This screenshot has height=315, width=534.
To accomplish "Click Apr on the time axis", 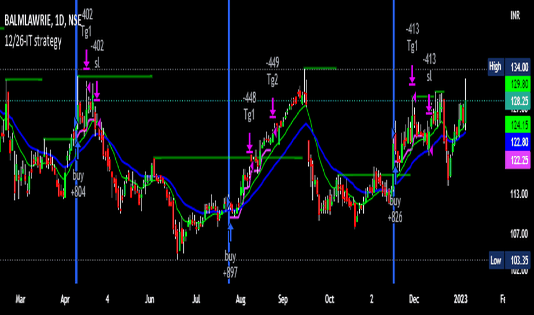I will 65,300.
